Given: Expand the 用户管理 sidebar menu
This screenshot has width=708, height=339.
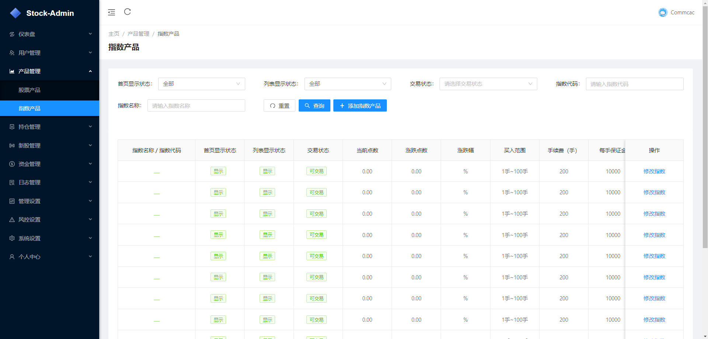Looking at the screenshot, I should pos(49,53).
